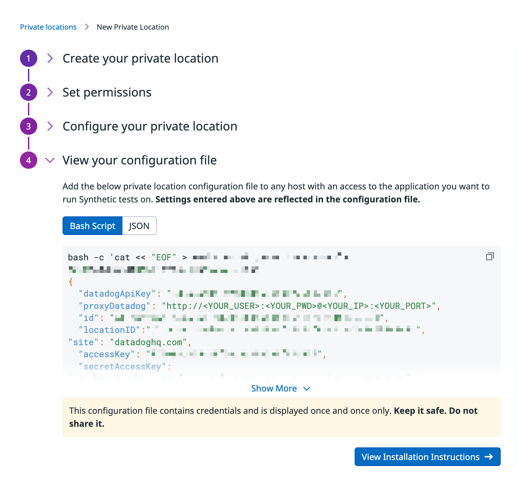Click the step 1 circle badge

point(29,59)
